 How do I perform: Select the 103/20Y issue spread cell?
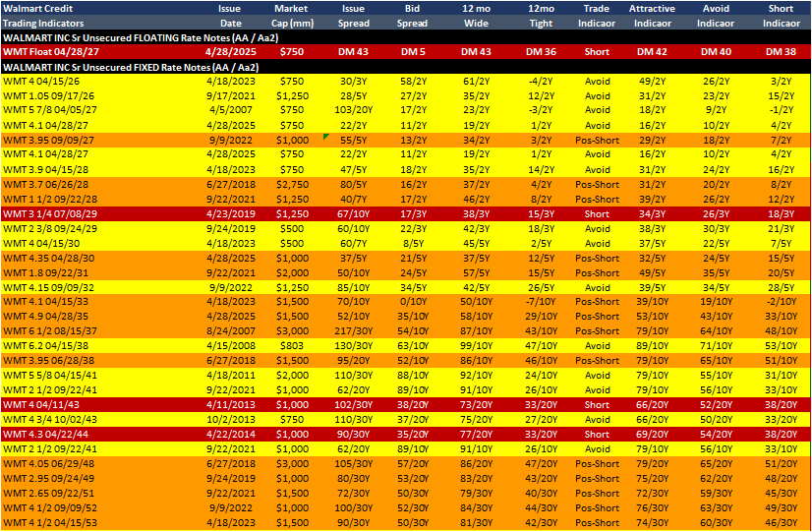[x=353, y=110]
